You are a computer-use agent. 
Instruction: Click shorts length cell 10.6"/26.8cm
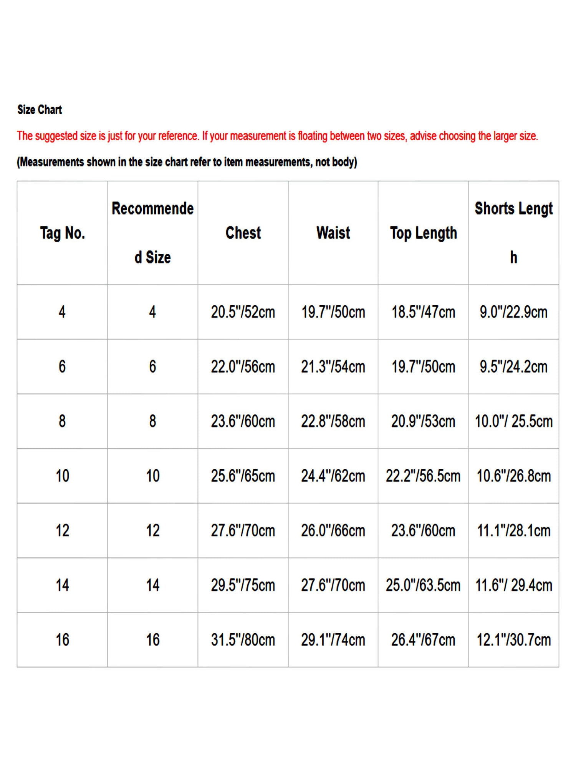coord(514,476)
